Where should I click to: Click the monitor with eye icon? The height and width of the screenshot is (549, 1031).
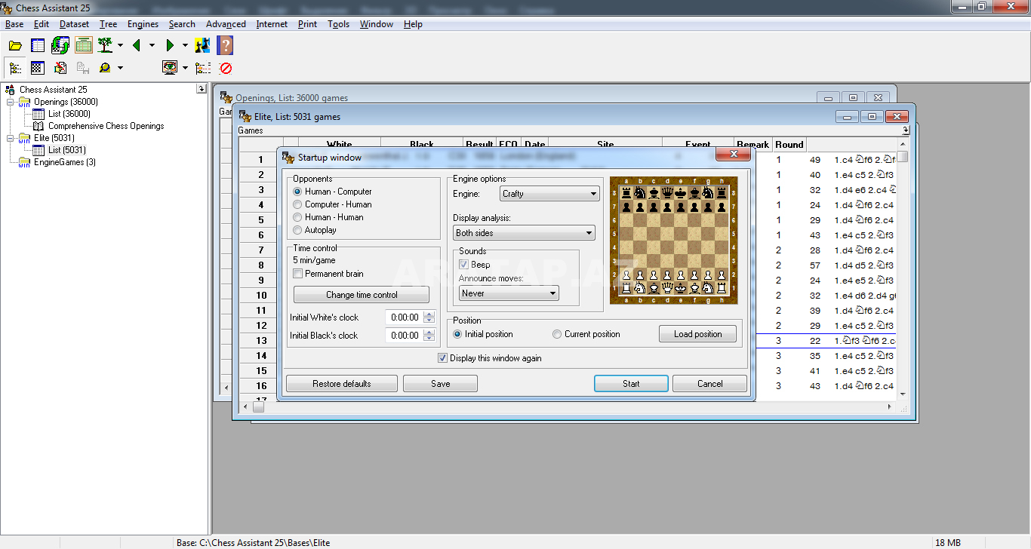170,68
